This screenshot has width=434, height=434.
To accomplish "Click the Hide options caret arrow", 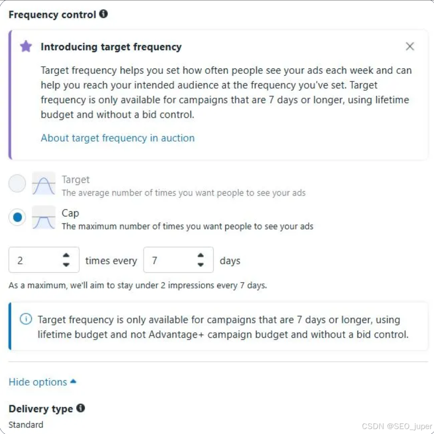I will tap(73, 382).
